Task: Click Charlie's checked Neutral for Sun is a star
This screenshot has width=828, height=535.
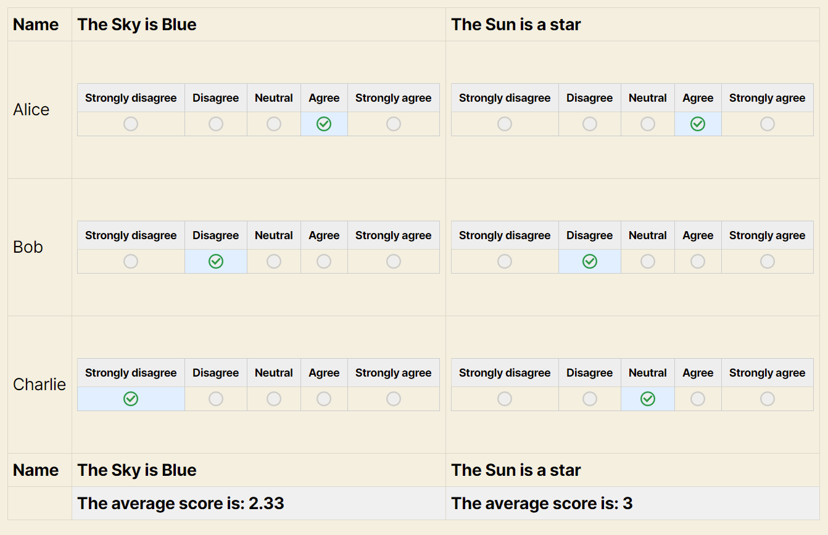Action: click(x=648, y=399)
